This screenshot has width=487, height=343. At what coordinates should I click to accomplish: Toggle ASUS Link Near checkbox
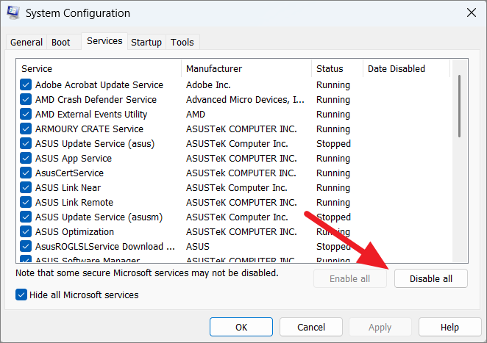(x=26, y=187)
